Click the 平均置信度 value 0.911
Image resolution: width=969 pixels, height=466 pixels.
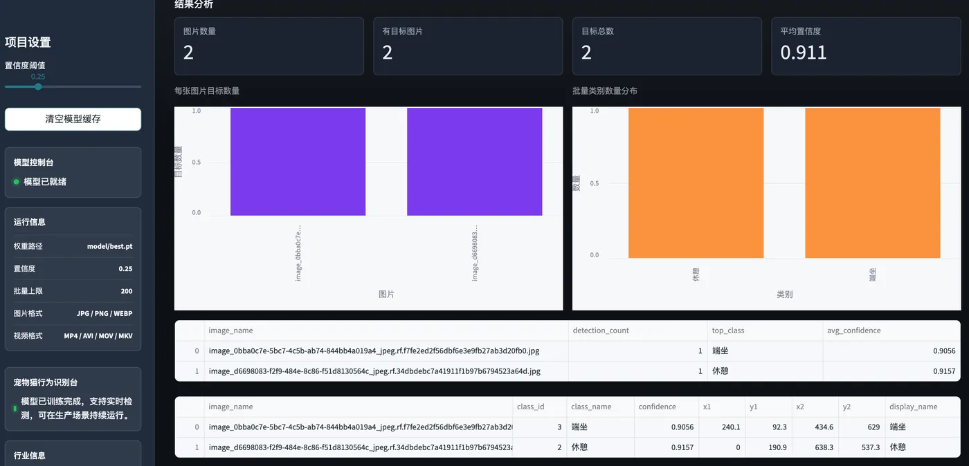(x=804, y=53)
